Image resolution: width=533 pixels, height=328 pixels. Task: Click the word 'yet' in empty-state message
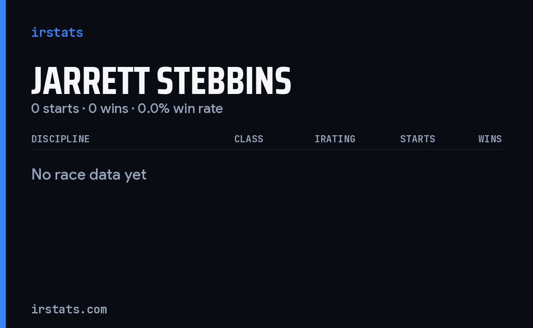[135, 176]
